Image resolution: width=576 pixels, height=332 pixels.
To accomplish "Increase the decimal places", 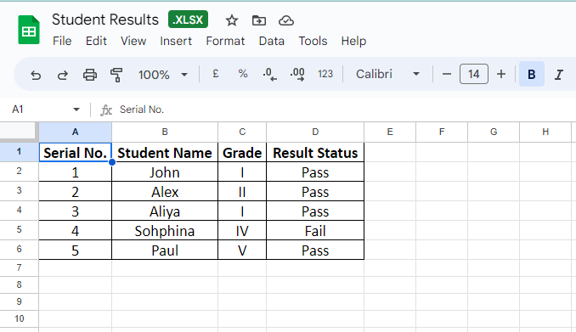I will click(x=297, y=74).
